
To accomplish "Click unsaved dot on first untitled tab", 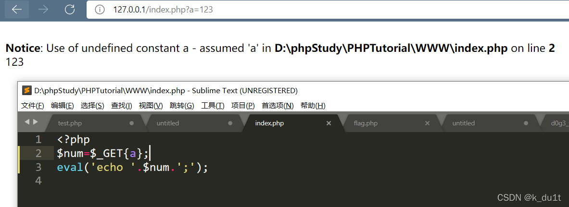I will [x=230, y=123].
